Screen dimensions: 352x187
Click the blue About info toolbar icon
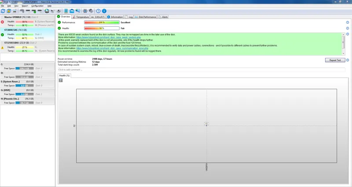pos(104,11)
